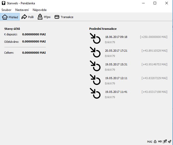Image resolution: width=173 pixels, height=145 pixels.
Task: Open the Transakce tab
Action: coord(64,17)
